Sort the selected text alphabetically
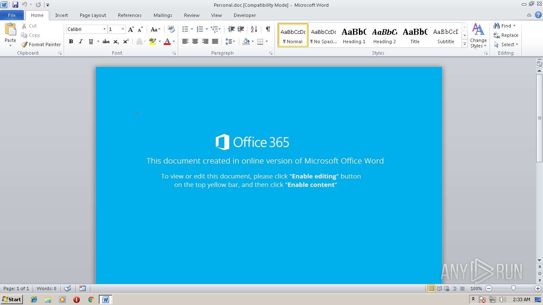Screen dimensions: 543x305 [254, 29]
